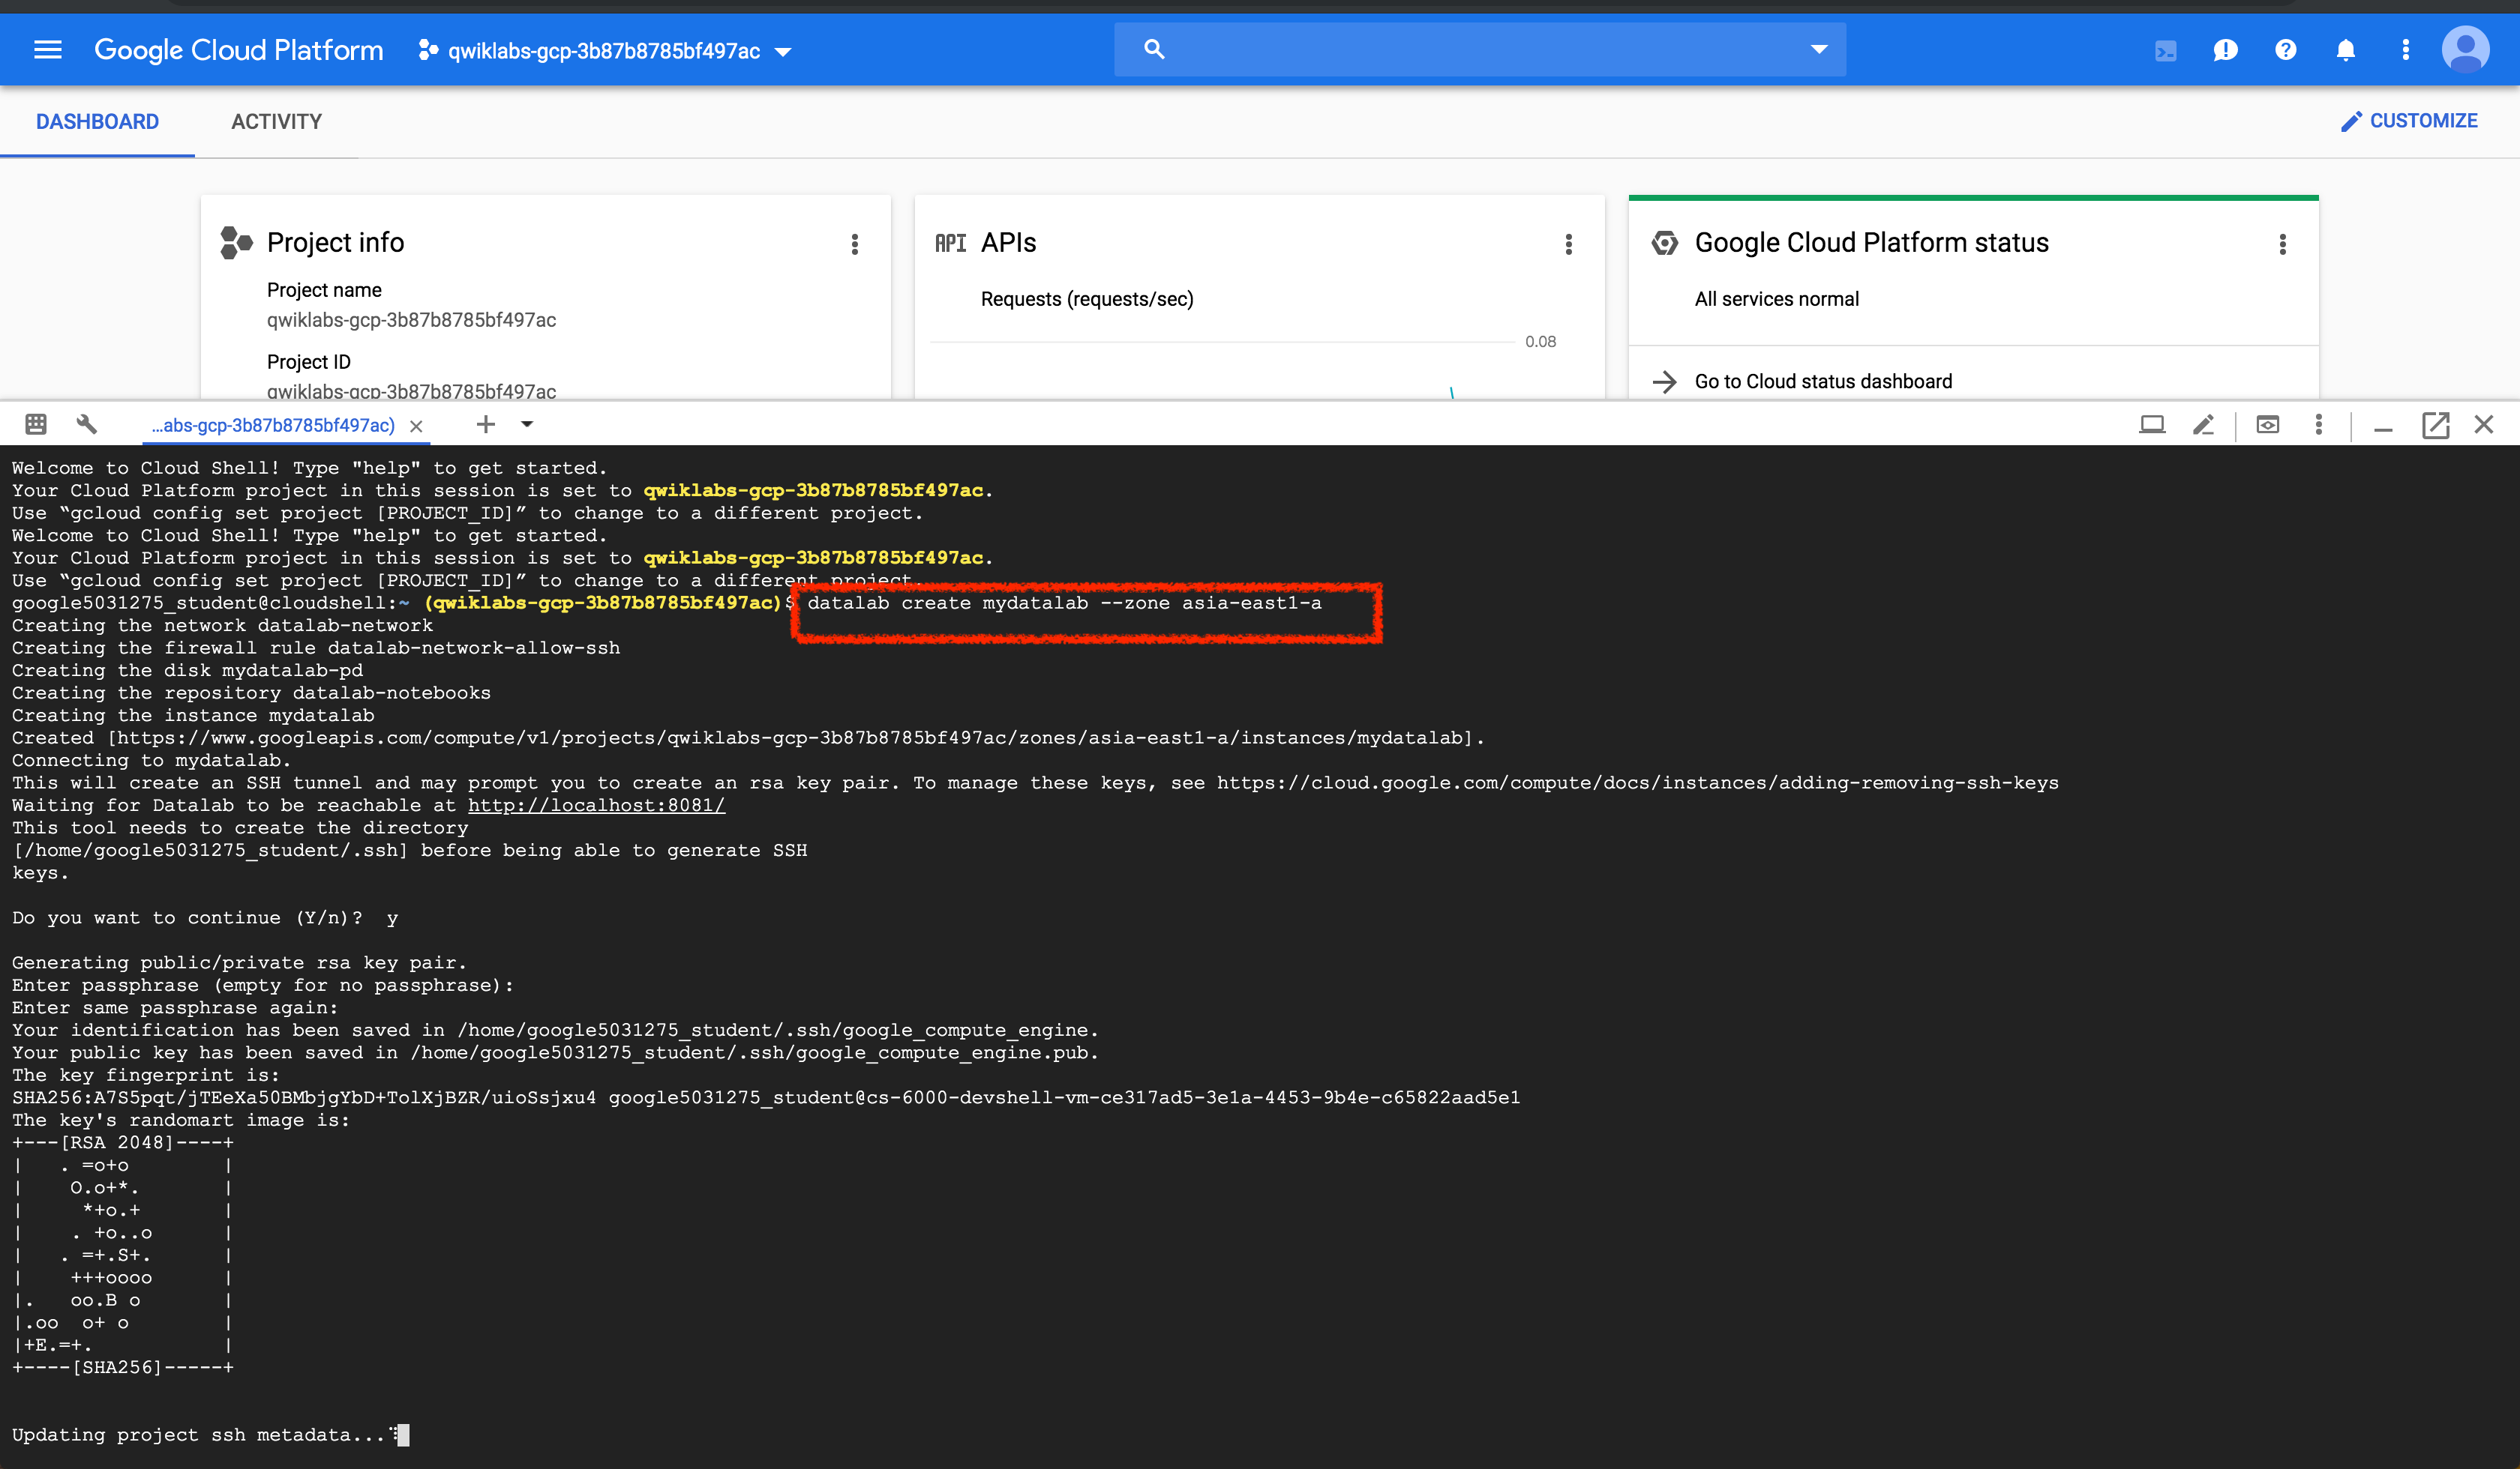Open the Help icon in the top bar
2520x1469 pixels.
point(2285,49)
